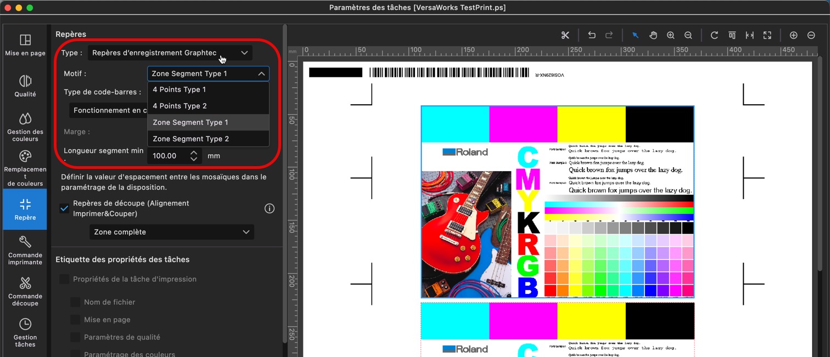Viewport: 830px width, 357px height.
Task: Click the Marge label
Action: (77, 132)
